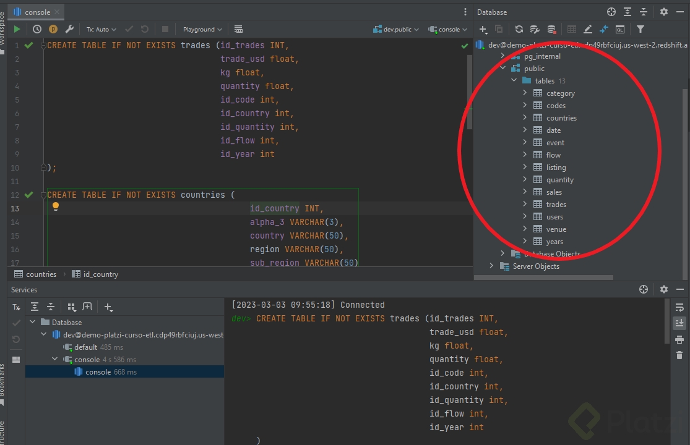Toggle soft-wrap in the console output
690x445 pixels.
click(679, 307)
